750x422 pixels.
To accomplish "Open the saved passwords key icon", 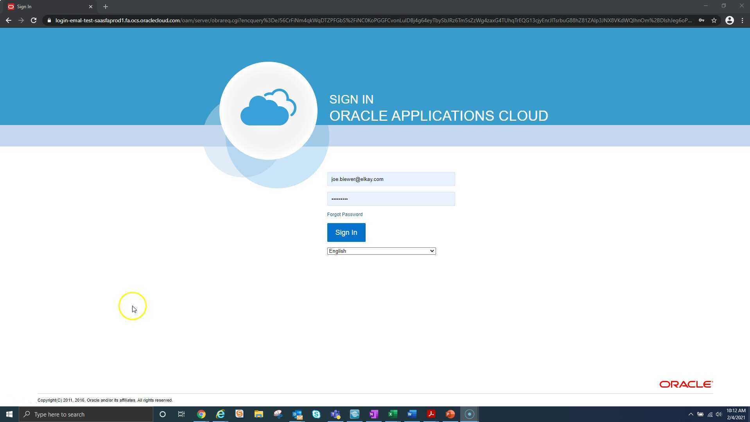I will (x=702, y=20).
